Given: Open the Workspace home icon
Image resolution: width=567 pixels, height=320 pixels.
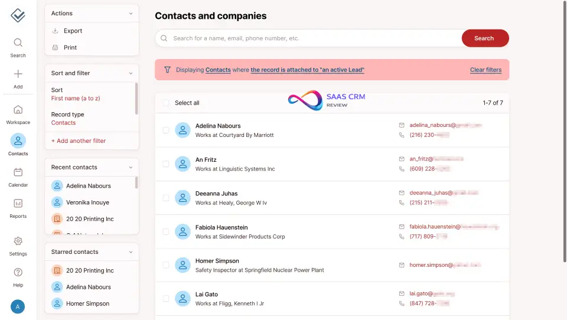Looking at the screenshot, I should [18, 110].
